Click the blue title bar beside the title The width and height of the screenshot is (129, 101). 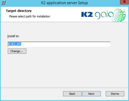click(x=103, y=3)
